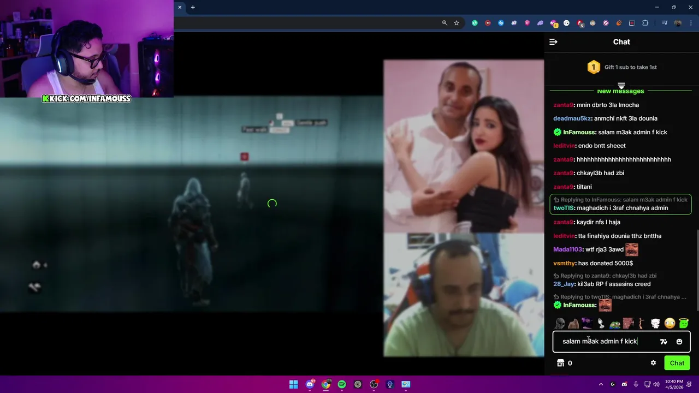Expand hidden system tray icons chevron
This screenshot has width=699, height=393.
(x=601, y=384)
